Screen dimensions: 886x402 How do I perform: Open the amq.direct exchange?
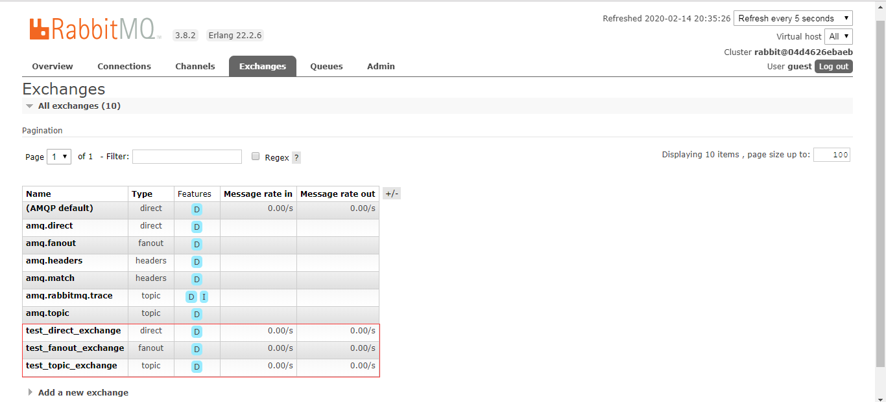click(x=49, y=226)
